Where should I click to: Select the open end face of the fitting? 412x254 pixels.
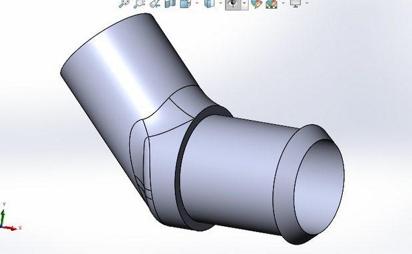pyautogui.click(x=318, y=187)
